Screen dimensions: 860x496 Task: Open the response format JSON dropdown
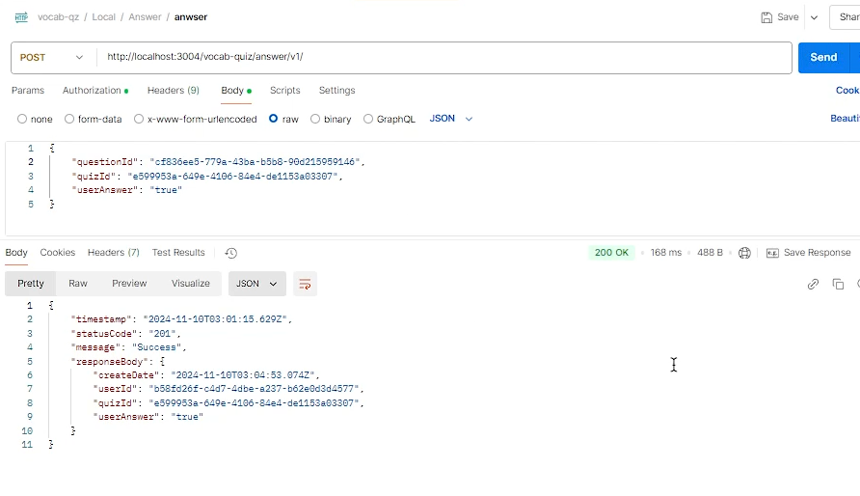257,284
